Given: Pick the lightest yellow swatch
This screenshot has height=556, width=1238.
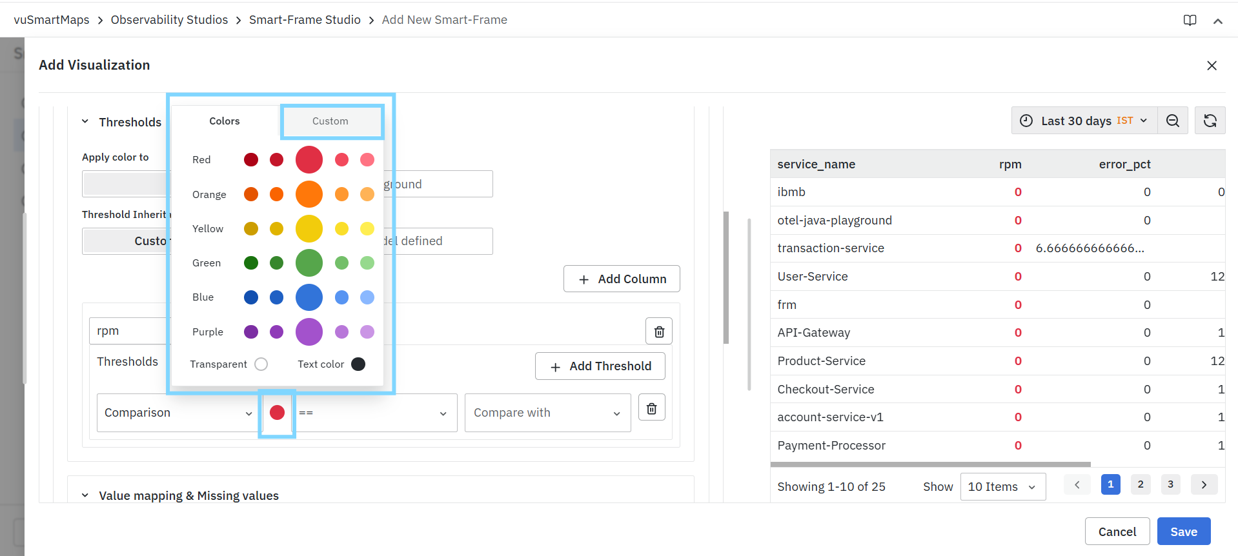Looking at the screenshot, I should pos(367,228).
